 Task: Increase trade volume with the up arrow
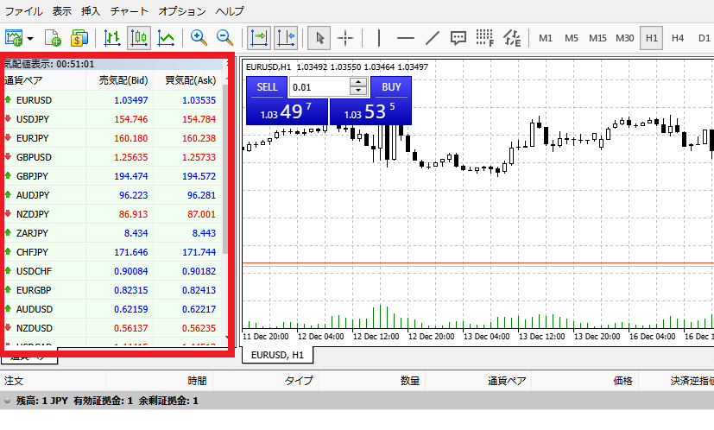[x=358, y=83]
